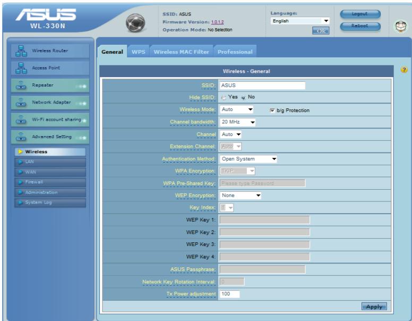This screenshot has height=321, width=412.
Task: Open the yellow question mark help icon
Action: pyautogui.click(x=404, y=70)
